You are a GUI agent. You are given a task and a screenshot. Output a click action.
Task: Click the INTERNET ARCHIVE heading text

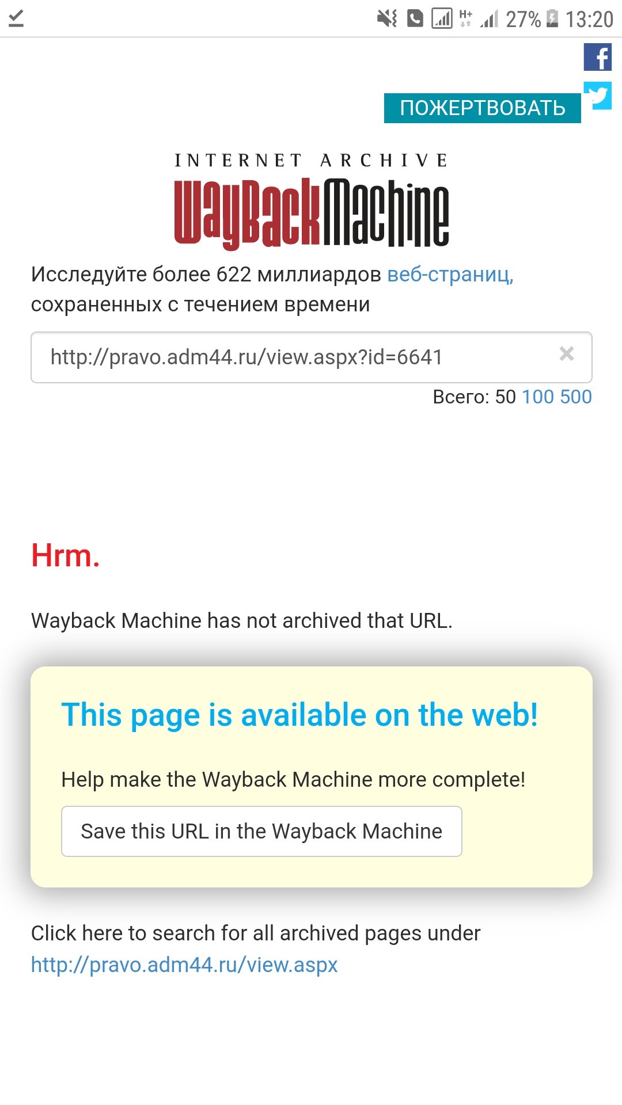coord(312,160)
